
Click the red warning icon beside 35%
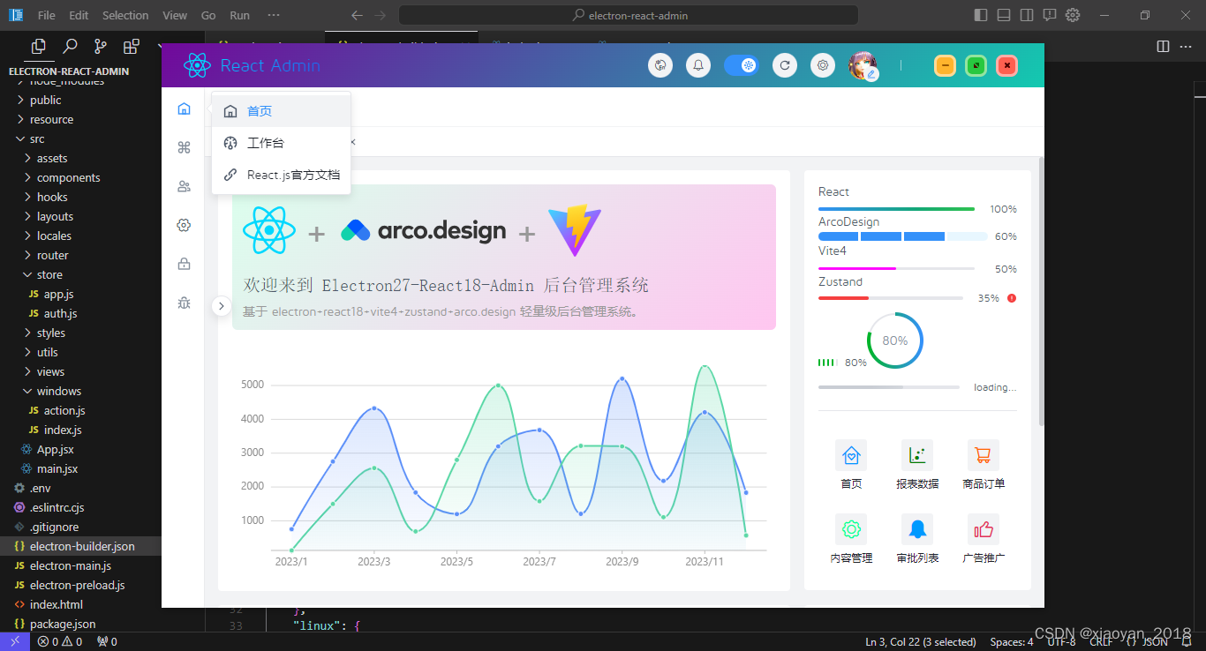[x=1012, y=298]
